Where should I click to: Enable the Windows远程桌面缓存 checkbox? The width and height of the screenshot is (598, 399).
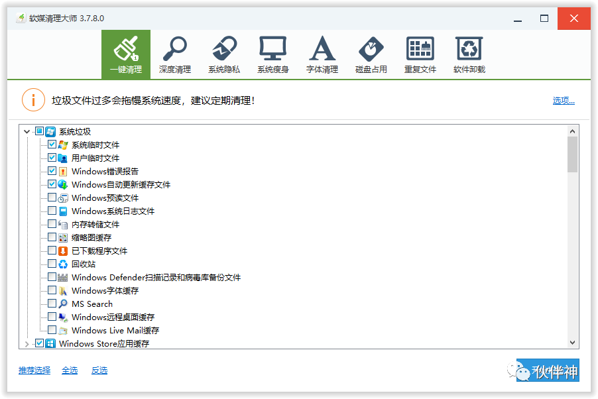[52, 317]
